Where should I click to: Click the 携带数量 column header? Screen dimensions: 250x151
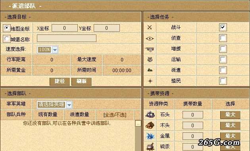point(193,104)
